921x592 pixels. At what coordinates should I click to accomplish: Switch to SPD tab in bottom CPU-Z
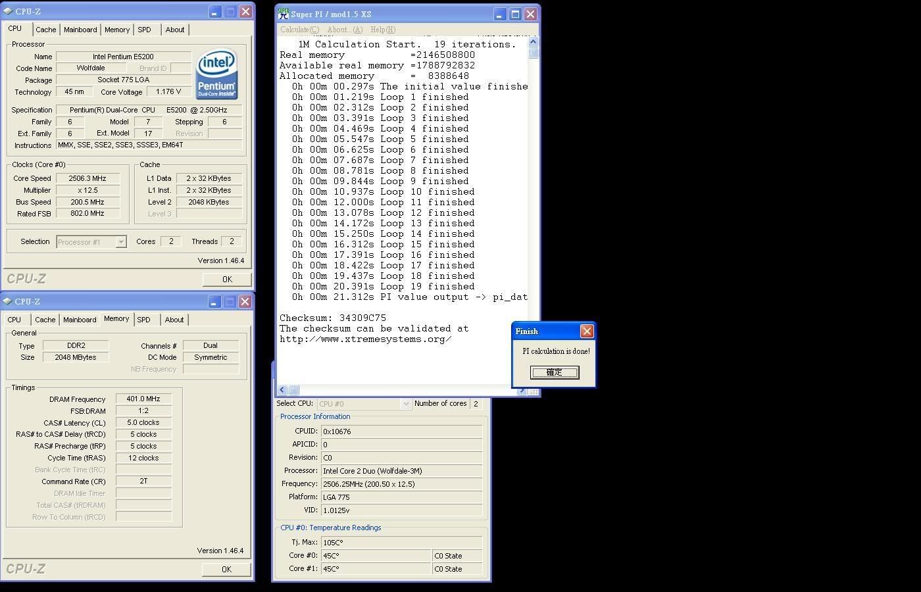(x=143, y=320)
